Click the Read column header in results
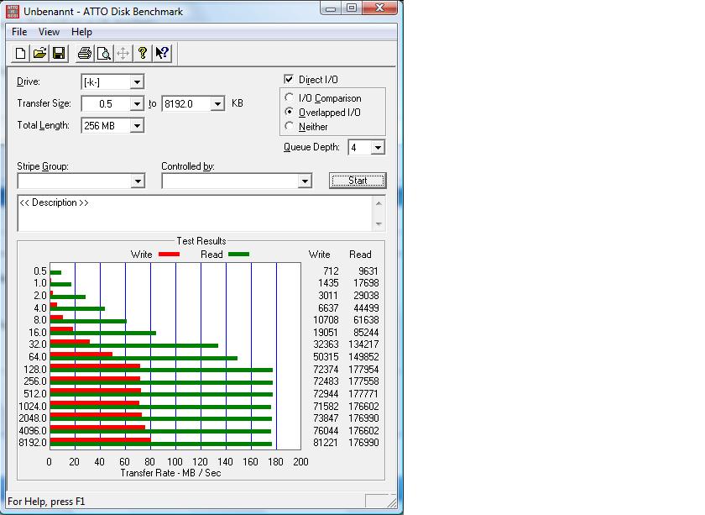The width and height of the screenshot is (705, 515). [360, 255]
